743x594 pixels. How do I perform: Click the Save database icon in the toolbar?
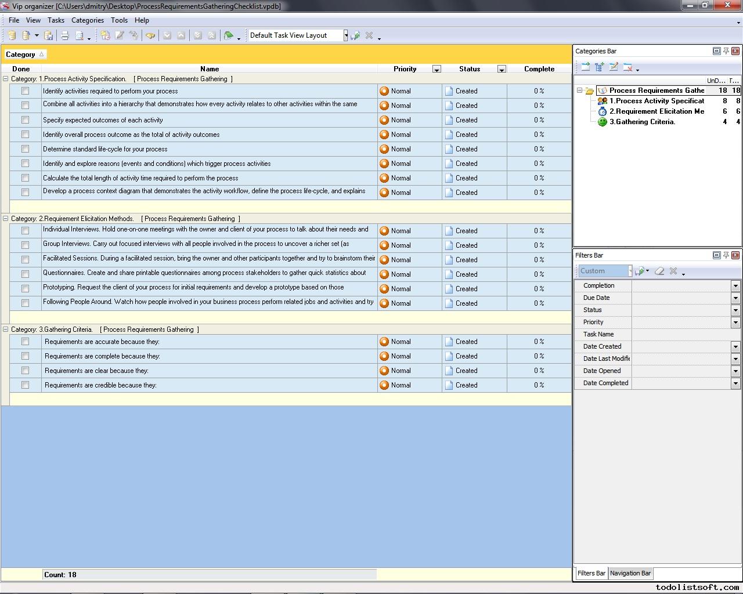click(49, 36)
